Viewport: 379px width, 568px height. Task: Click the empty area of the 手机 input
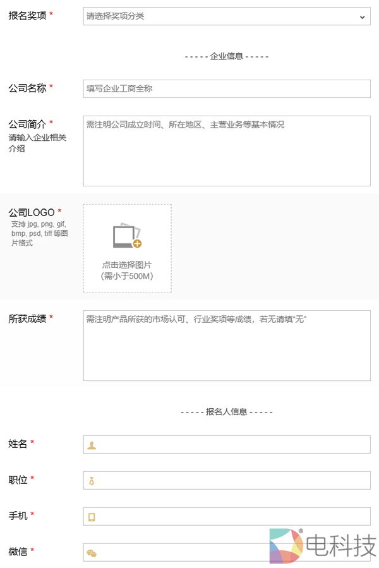click(234, 517)
